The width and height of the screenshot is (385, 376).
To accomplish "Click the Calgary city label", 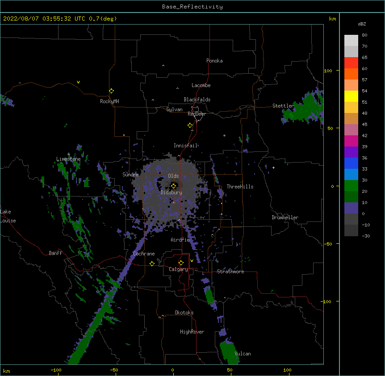I will click(178, 269).
